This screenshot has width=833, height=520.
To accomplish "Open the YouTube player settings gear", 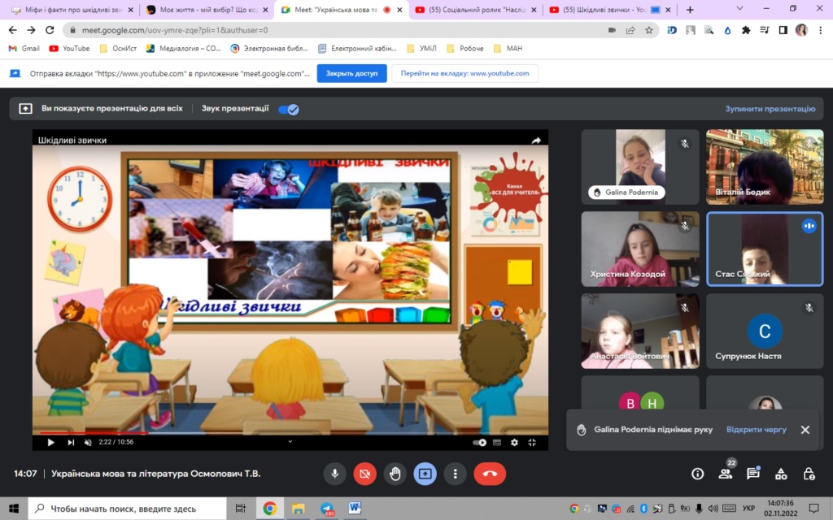I will (514, 442).
